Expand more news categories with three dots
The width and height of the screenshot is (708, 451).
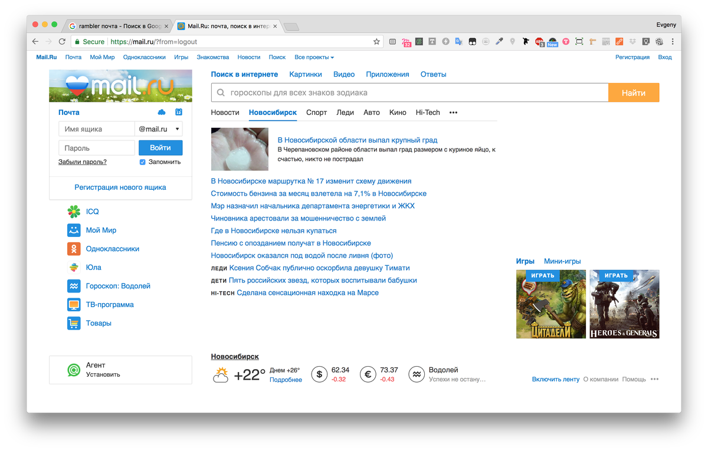point(453,113)
